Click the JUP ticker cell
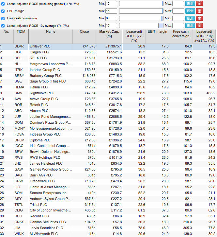 click(21, 117)
